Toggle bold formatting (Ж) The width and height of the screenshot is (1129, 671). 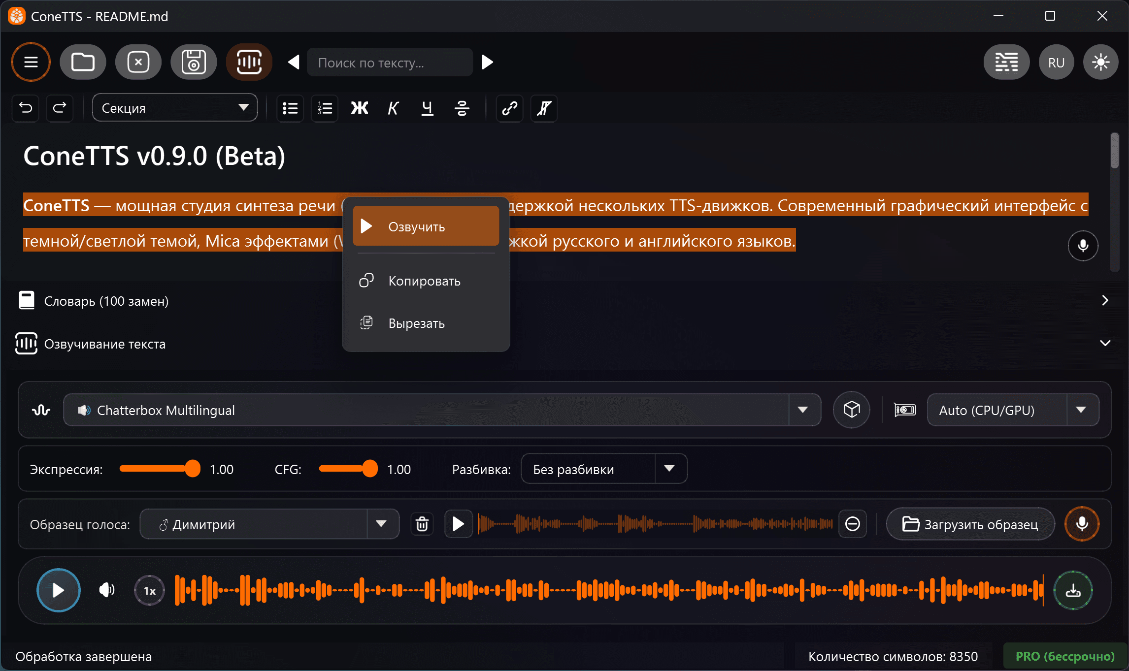click(x=359, y=108)
